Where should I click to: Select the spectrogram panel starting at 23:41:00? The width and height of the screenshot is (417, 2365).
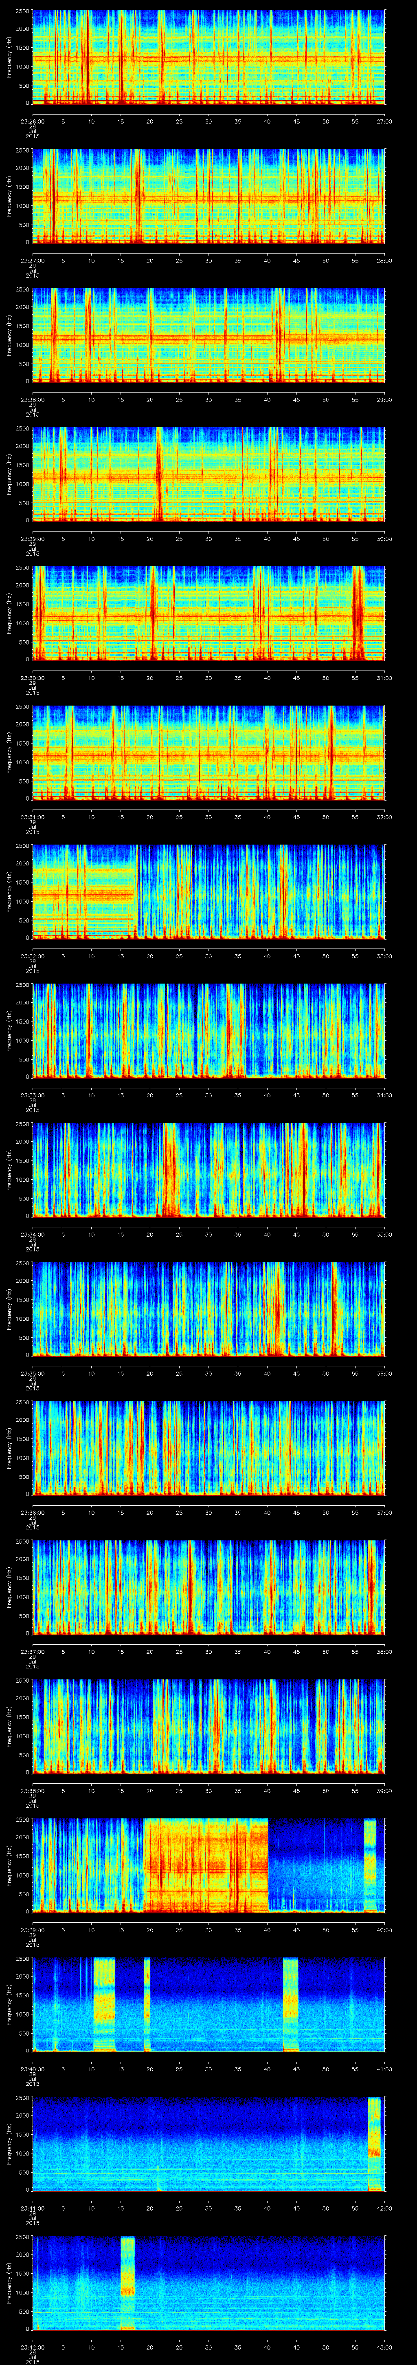tap(208, 2144)
